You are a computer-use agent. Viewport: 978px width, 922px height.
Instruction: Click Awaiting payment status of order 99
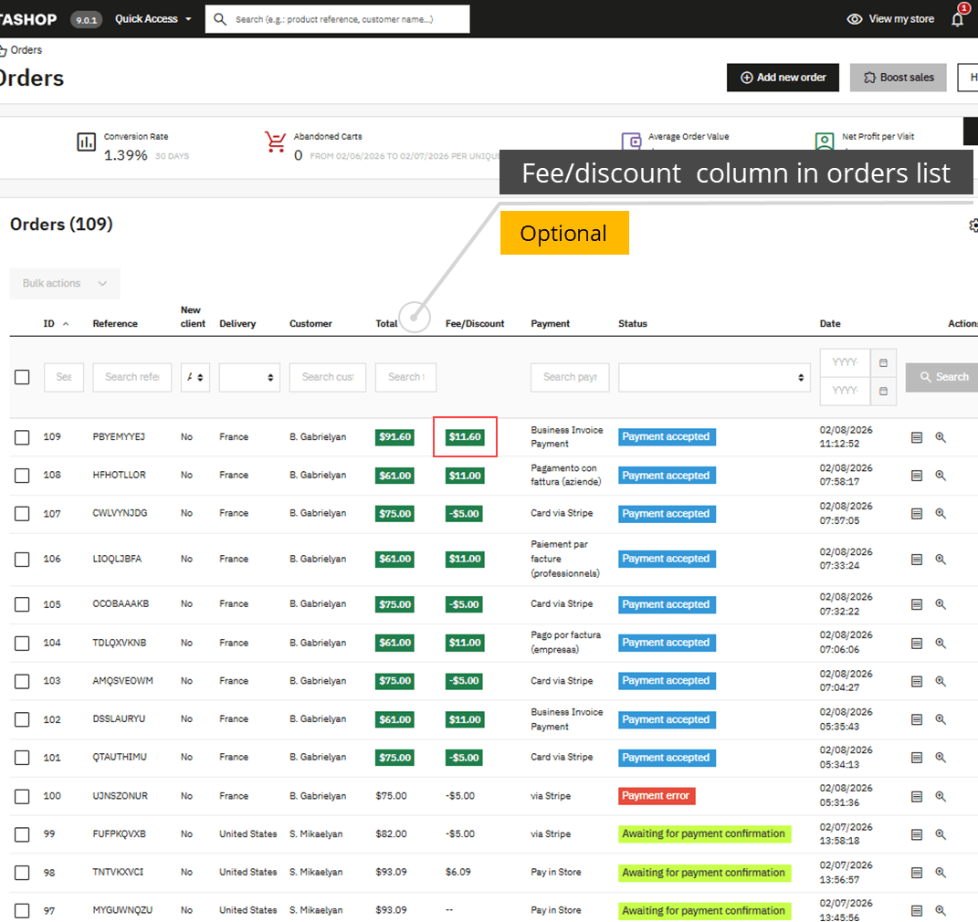pyautogui.click(x=704, y=834)
